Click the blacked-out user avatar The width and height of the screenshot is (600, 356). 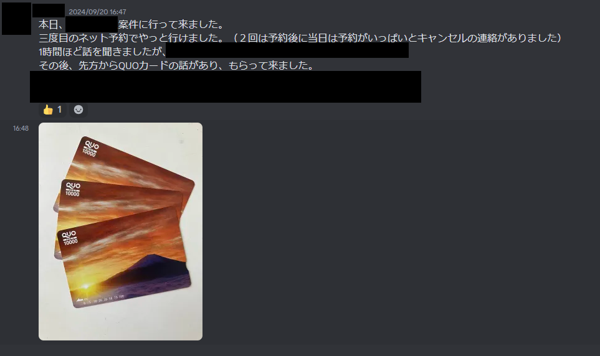pos(16,19)
